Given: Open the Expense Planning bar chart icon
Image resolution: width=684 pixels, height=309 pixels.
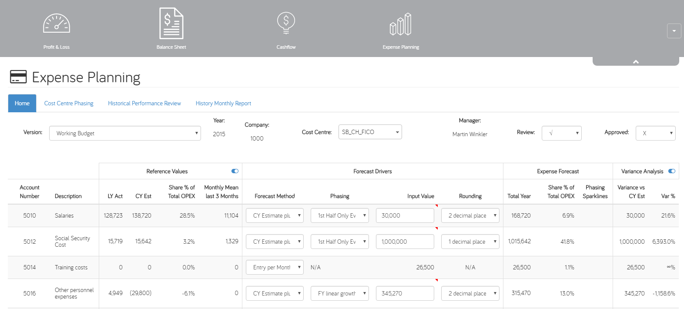Looking at the screenshot, I should click(401, 24).
